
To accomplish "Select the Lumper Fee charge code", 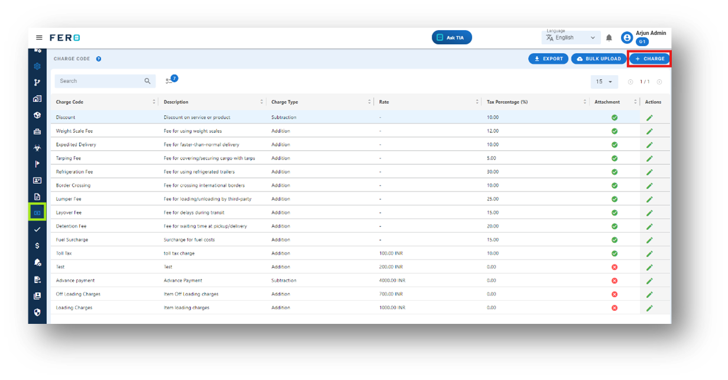I will pos(69,199).
